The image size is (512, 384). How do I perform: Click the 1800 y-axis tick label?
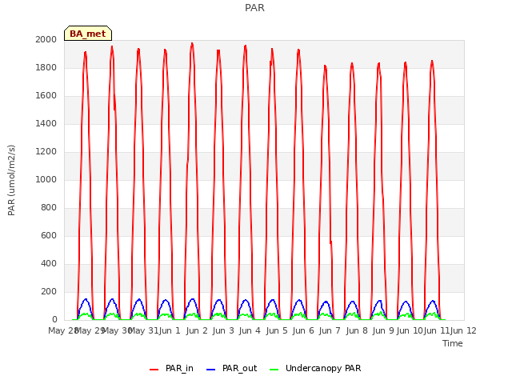[46, 67]
